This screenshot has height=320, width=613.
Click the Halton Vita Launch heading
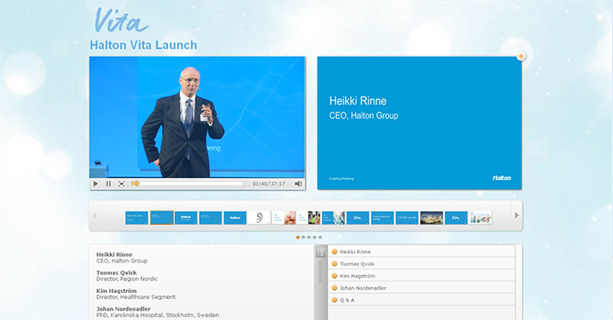click(144, 45)
